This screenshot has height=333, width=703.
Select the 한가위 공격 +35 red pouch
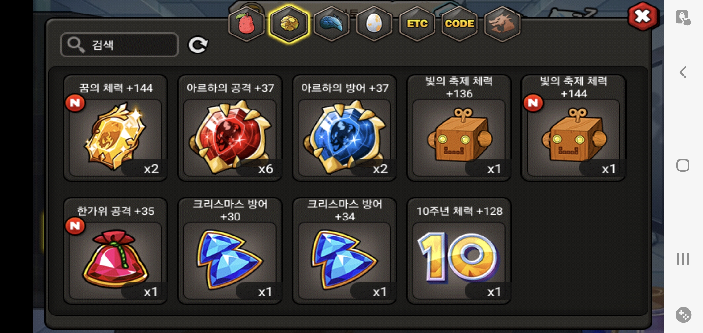[116, 251]
